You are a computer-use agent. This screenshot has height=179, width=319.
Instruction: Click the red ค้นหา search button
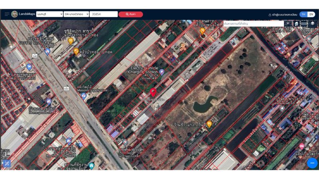coord(130,14)
